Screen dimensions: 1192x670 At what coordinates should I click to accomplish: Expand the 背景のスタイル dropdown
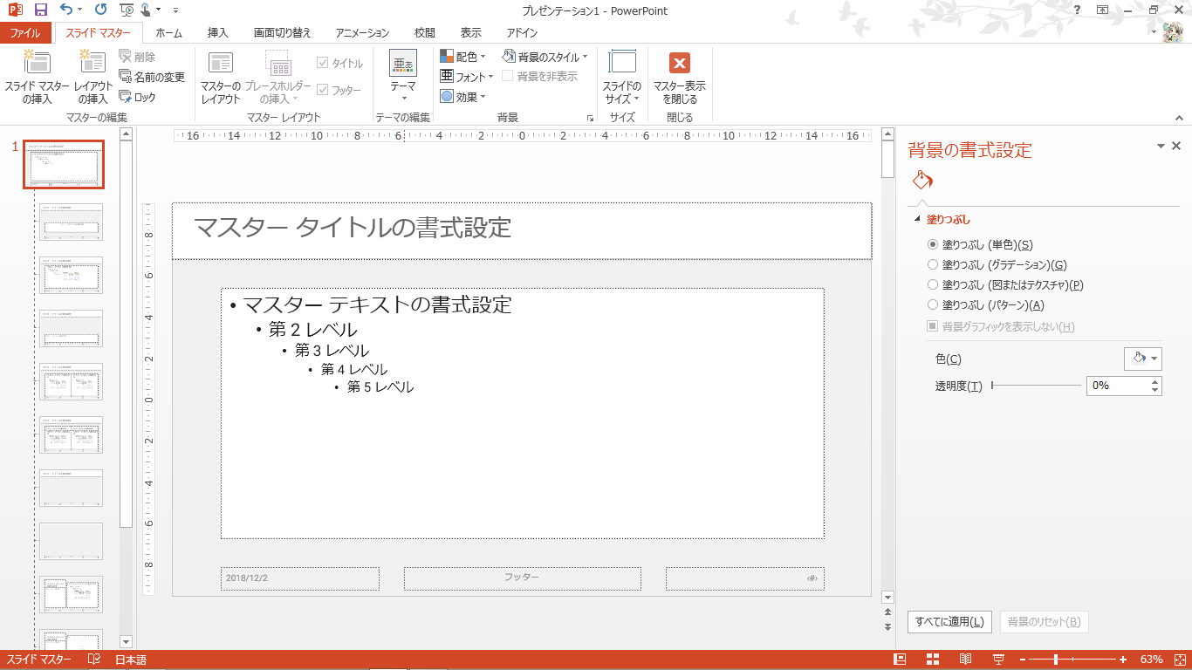[545, 57]
